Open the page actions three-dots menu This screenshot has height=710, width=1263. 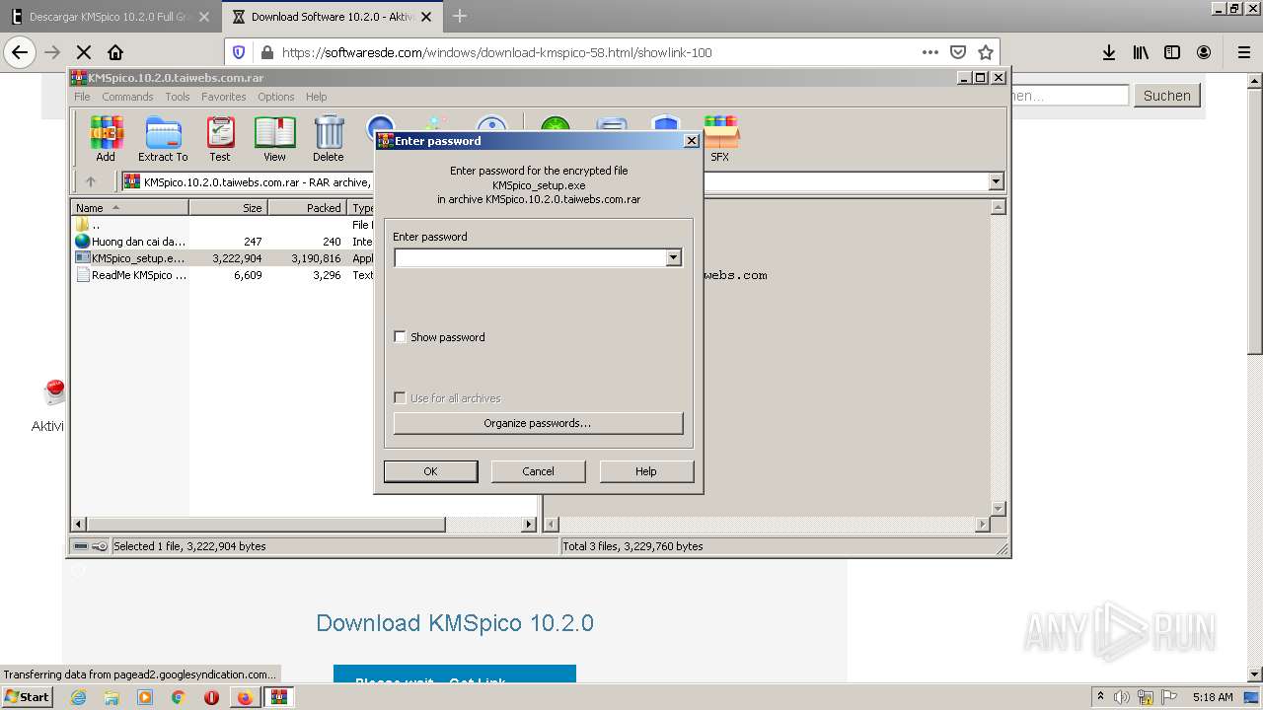[930, 52]
